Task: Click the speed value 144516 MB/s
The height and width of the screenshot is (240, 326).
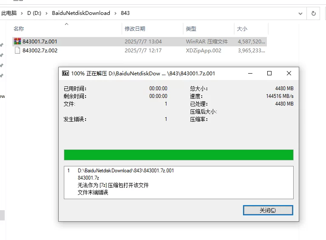Action: point(280,96)
